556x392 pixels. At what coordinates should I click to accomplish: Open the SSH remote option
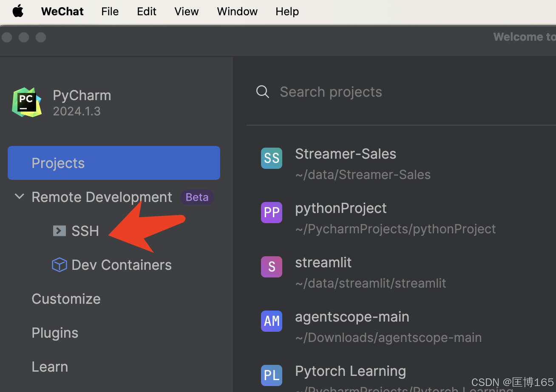85,231
